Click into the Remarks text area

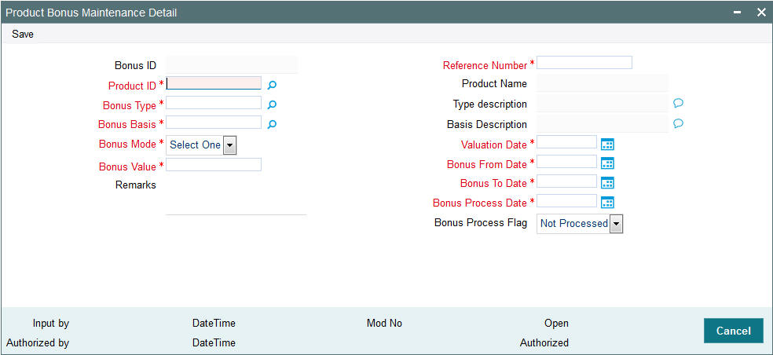click(236, 196)
